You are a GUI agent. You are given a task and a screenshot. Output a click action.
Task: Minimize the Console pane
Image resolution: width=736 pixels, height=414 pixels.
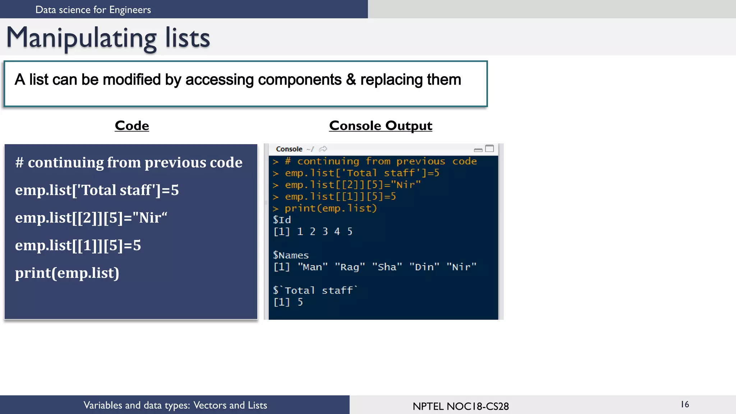(478, 149)
